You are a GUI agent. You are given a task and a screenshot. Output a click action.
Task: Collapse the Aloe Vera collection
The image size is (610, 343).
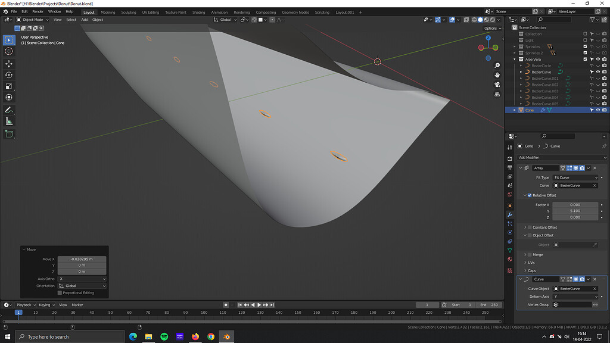(514, 59)
